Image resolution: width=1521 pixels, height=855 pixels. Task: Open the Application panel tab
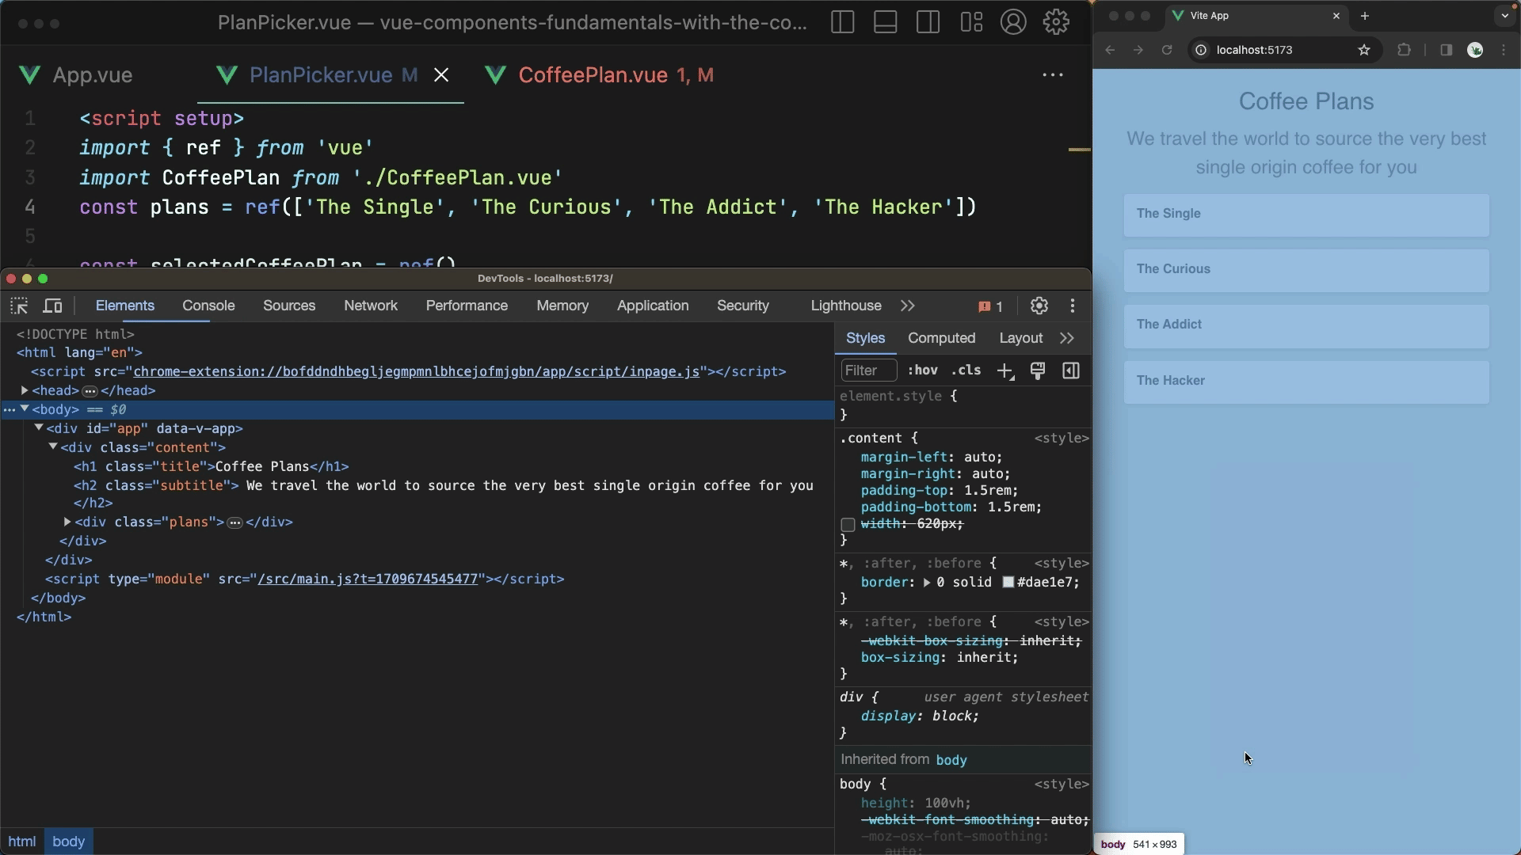[653, 306]
